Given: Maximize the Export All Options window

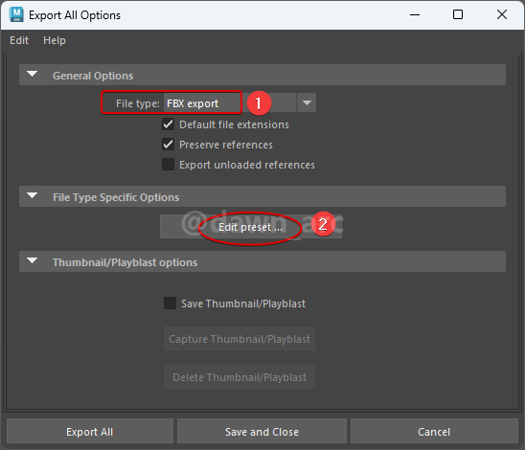Looking at the screenshot, I should coord(458,14).
